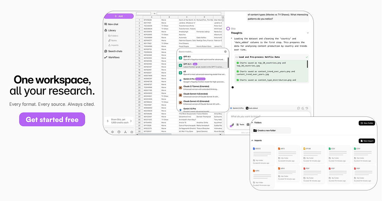Screen dimensions: 382x201
Task: Select Claude 3.7 Sonnet (Extended) model
Action: tap(202, 88)
